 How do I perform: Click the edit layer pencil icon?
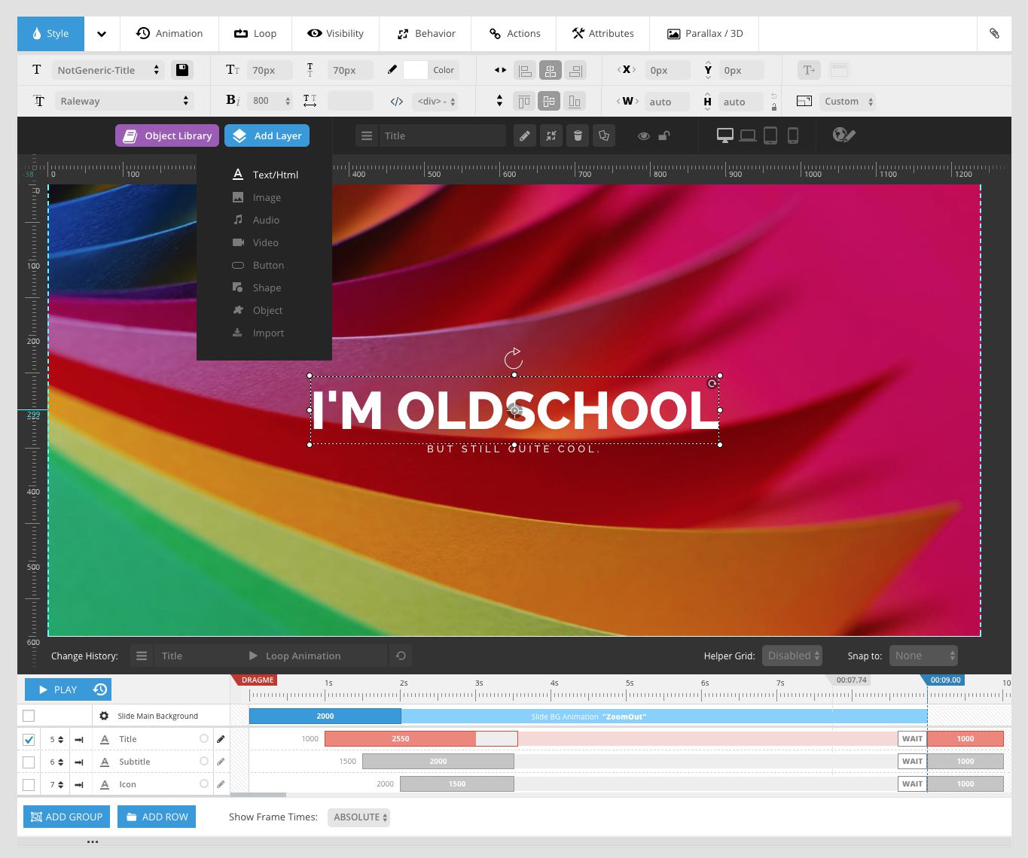[x=525, y=136]
